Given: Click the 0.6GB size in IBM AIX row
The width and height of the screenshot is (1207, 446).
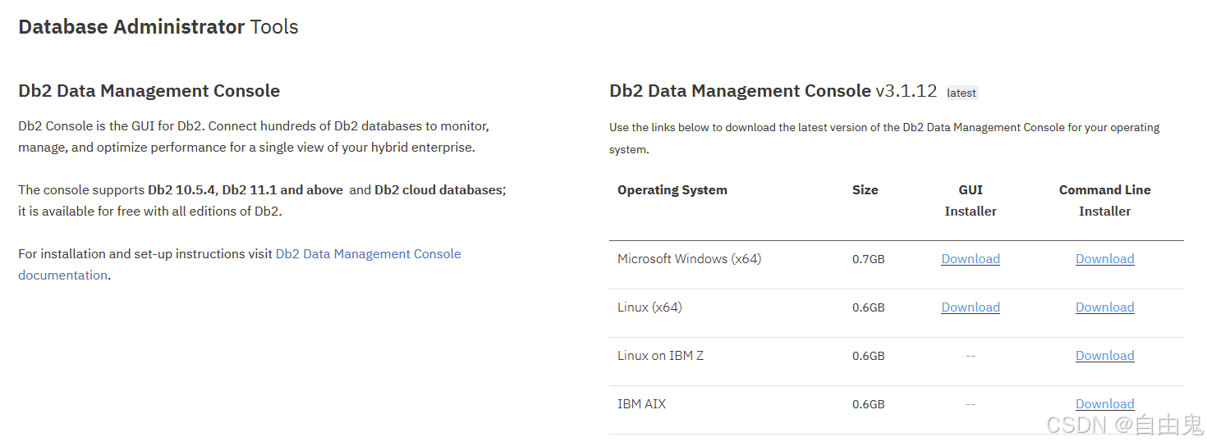Looking at the screenshot, I should 868,404.
